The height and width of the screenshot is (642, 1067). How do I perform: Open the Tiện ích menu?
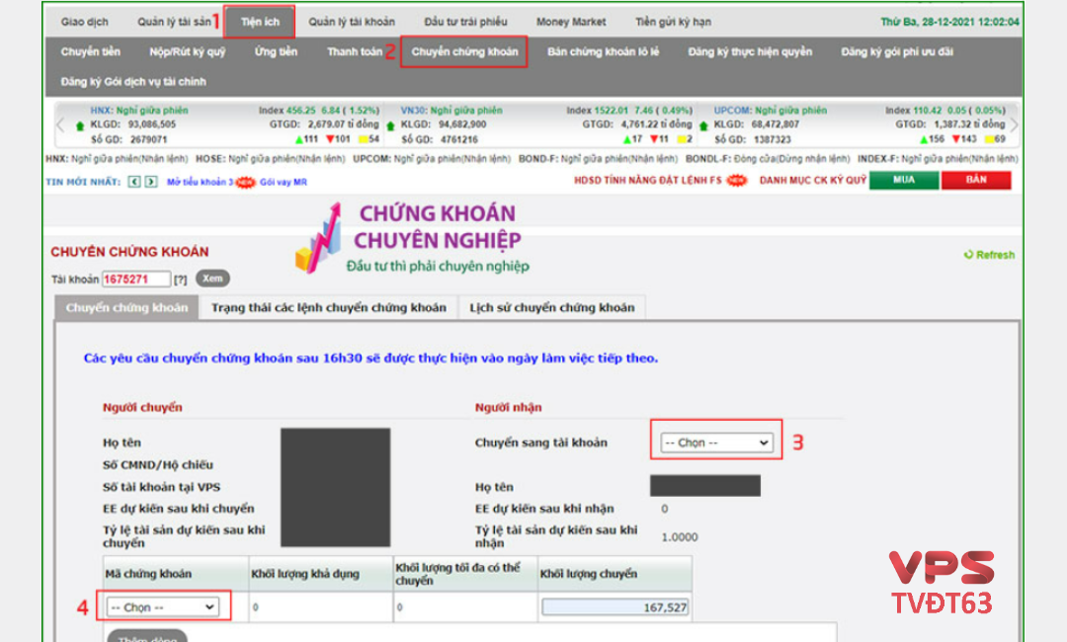point(260,22)
